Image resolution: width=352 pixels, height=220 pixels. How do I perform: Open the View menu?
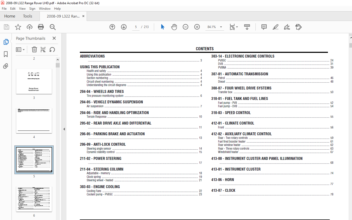point(23,9)
